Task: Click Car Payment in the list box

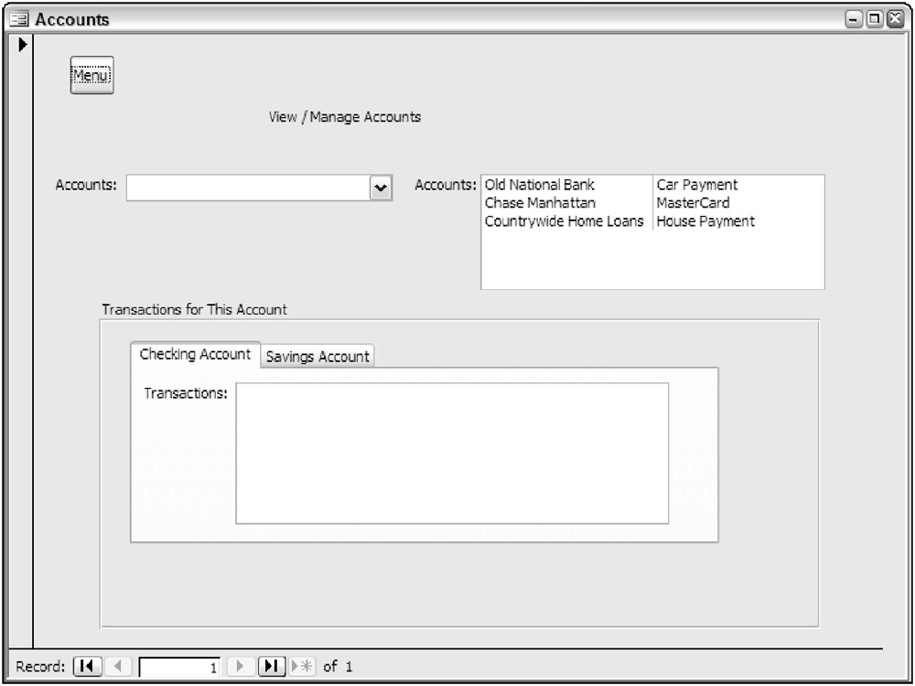Action: [696, 186]
